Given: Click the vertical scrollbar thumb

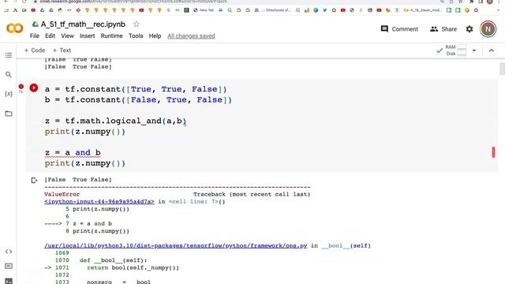Looking at the screenshot, I should 502,69.
